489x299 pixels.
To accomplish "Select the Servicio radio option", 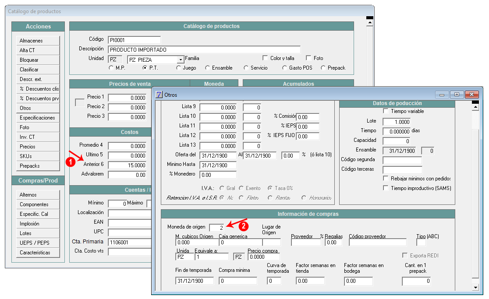I will (x=246, y=67).
